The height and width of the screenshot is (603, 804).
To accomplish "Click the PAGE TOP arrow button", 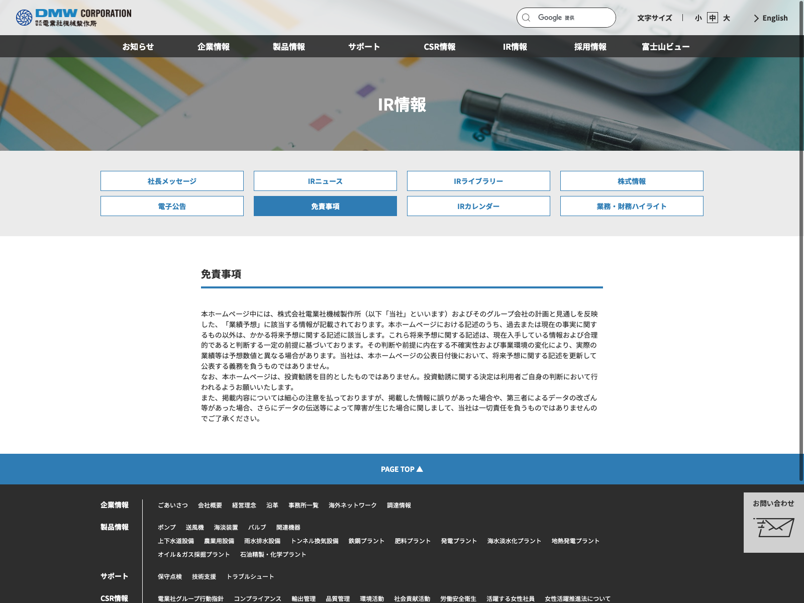I will [401, 469].
